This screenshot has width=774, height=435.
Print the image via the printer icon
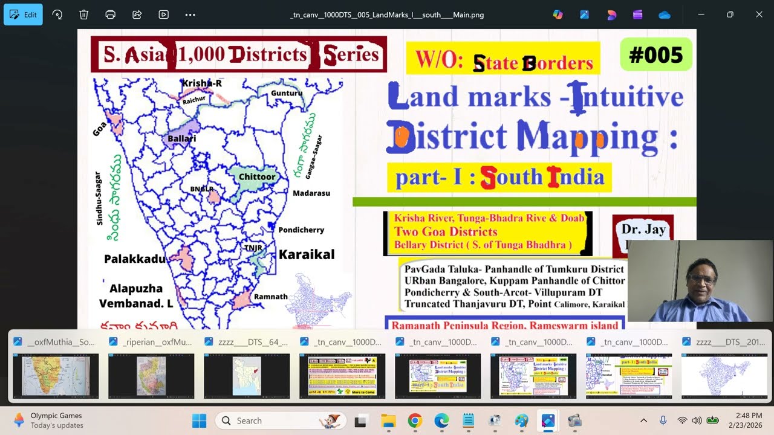click(x=111, y=14)
